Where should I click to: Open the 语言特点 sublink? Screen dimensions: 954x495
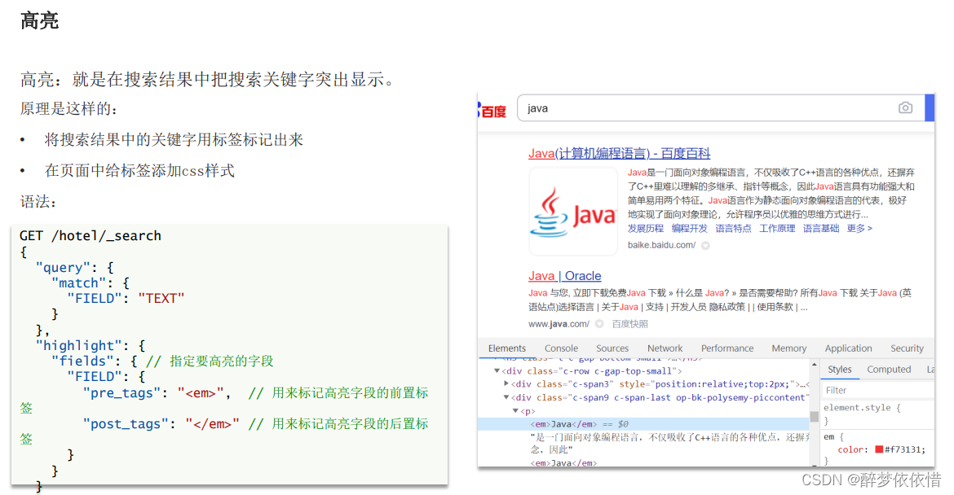733,229
